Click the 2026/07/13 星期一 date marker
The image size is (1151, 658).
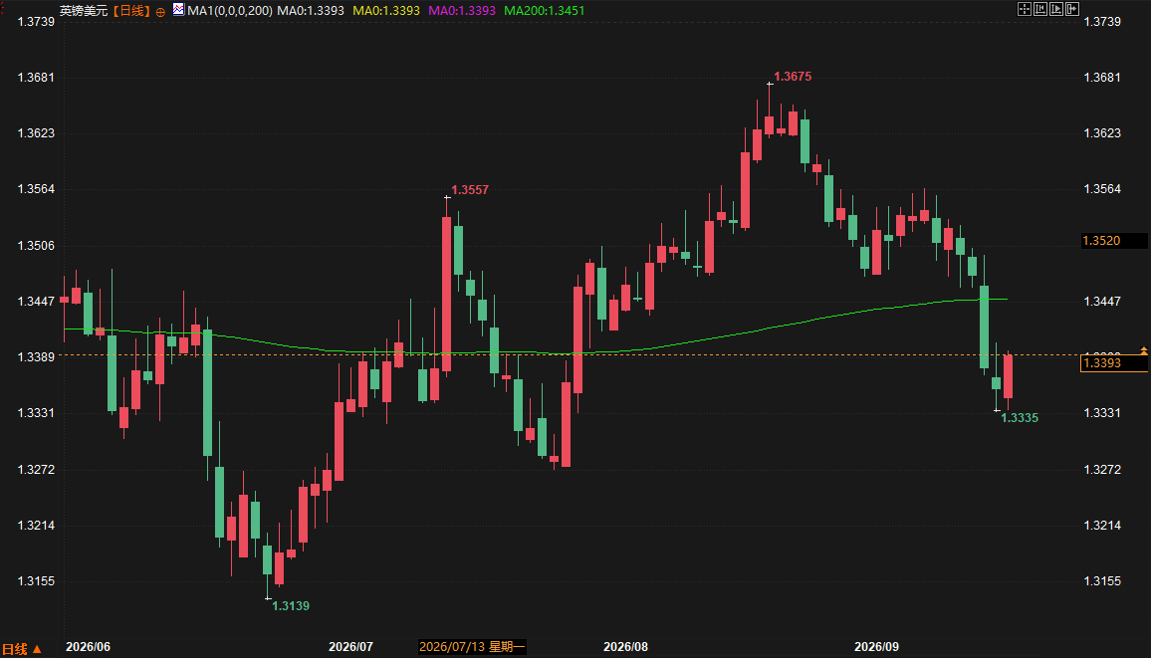point(471,647)
